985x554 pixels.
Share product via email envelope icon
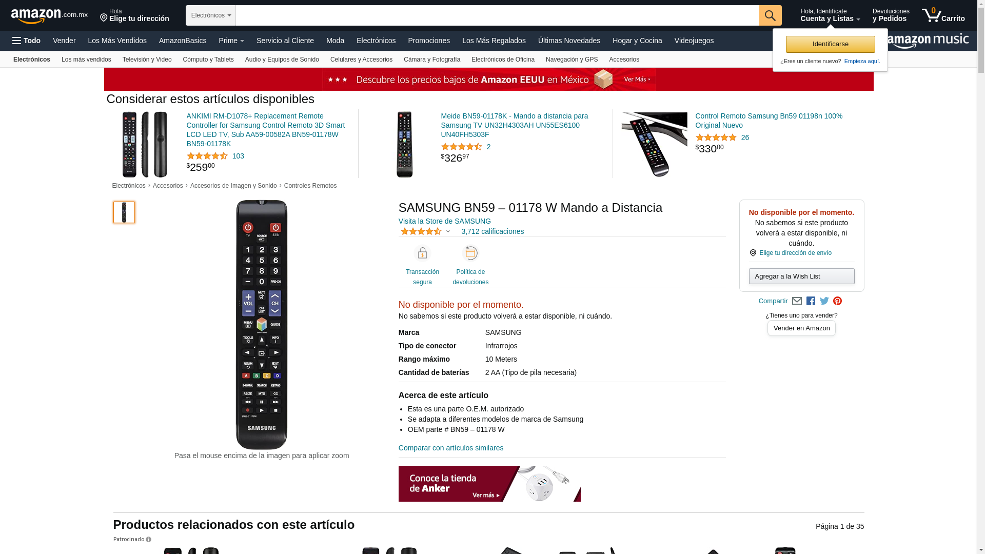click(x=797, y=301)
